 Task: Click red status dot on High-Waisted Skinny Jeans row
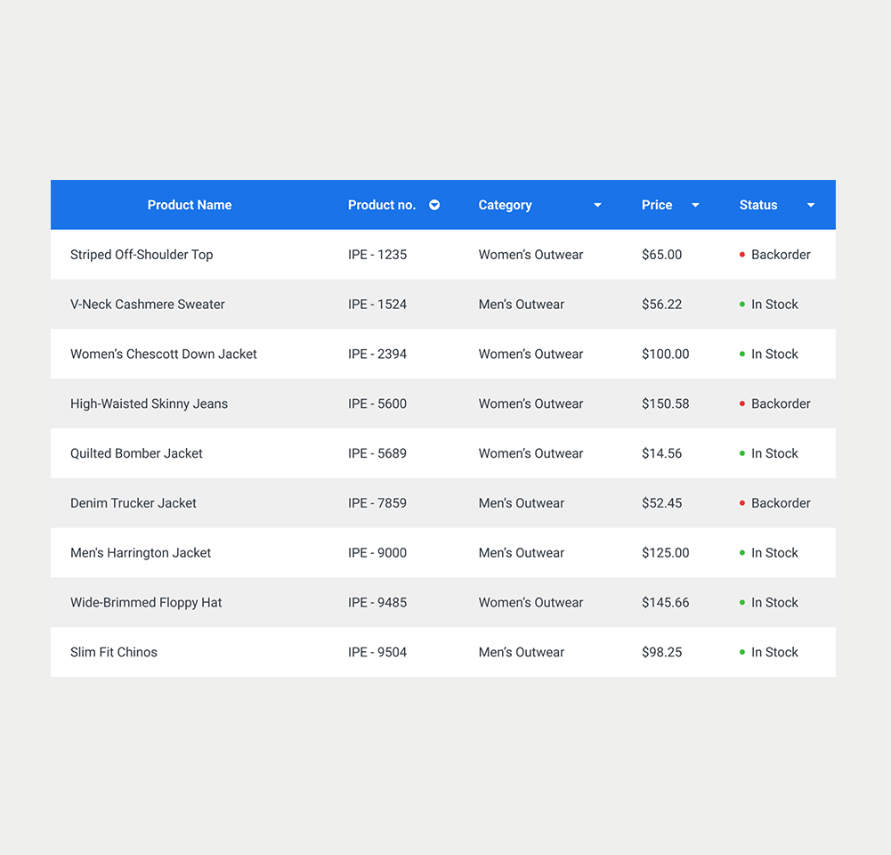(742, 404)
